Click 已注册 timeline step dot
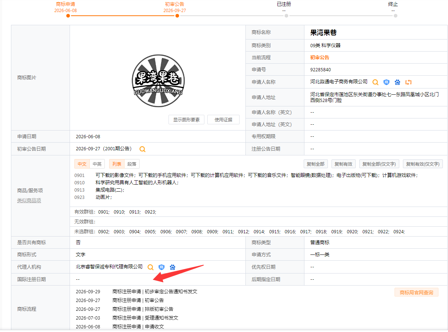This screenshot has width=448, height=332. (286, 16)
